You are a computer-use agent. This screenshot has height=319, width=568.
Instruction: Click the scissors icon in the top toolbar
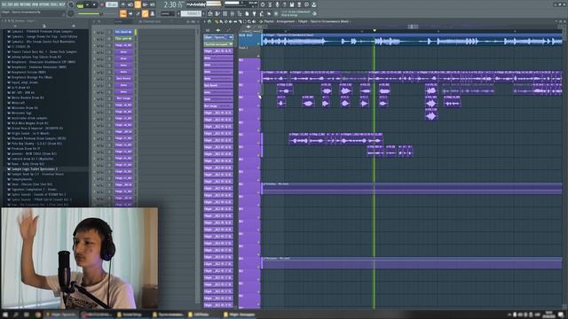point(270,4)
